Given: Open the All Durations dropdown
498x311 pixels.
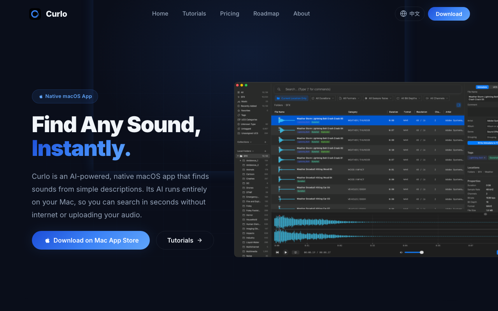Looking at the screenshot, I should pos(323,98).
